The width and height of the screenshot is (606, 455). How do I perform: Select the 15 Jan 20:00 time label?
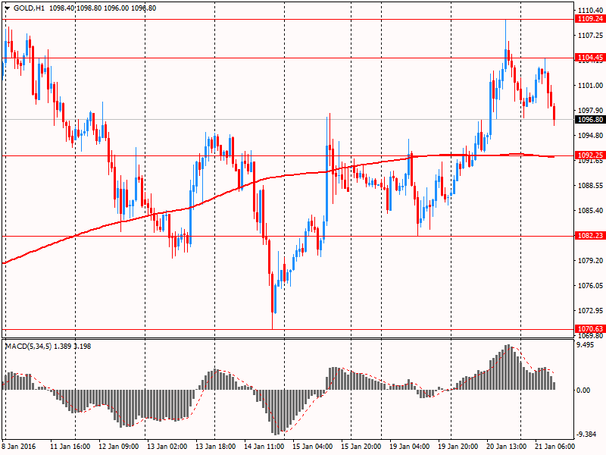click(x=361, y=446)
